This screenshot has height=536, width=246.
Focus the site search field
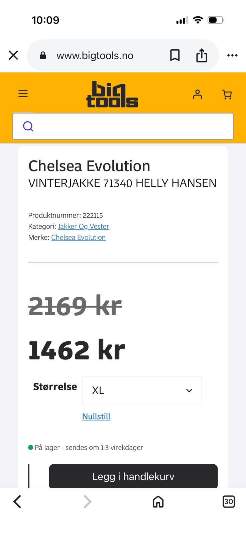click(x=123, y=126)
